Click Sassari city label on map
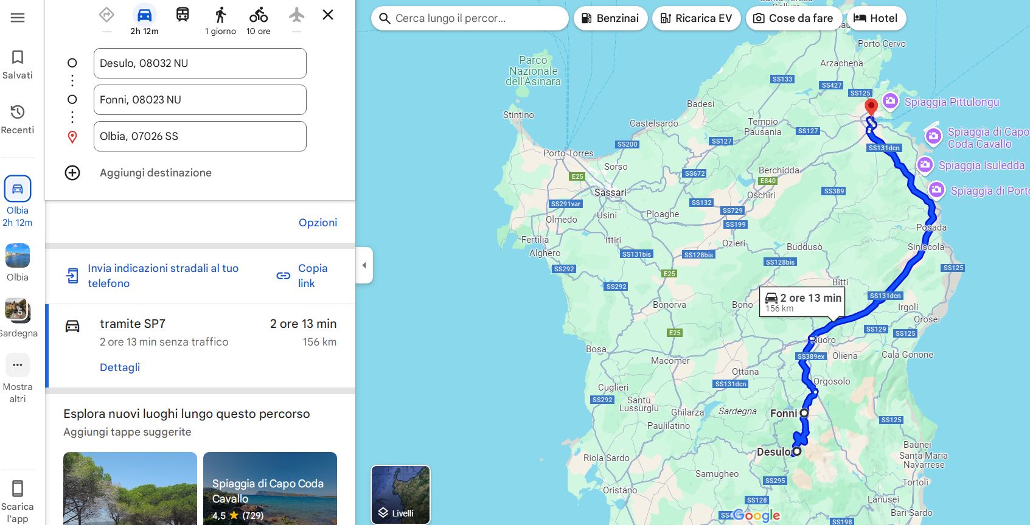Screen dimensions: 1030x525 coord(610,192)
